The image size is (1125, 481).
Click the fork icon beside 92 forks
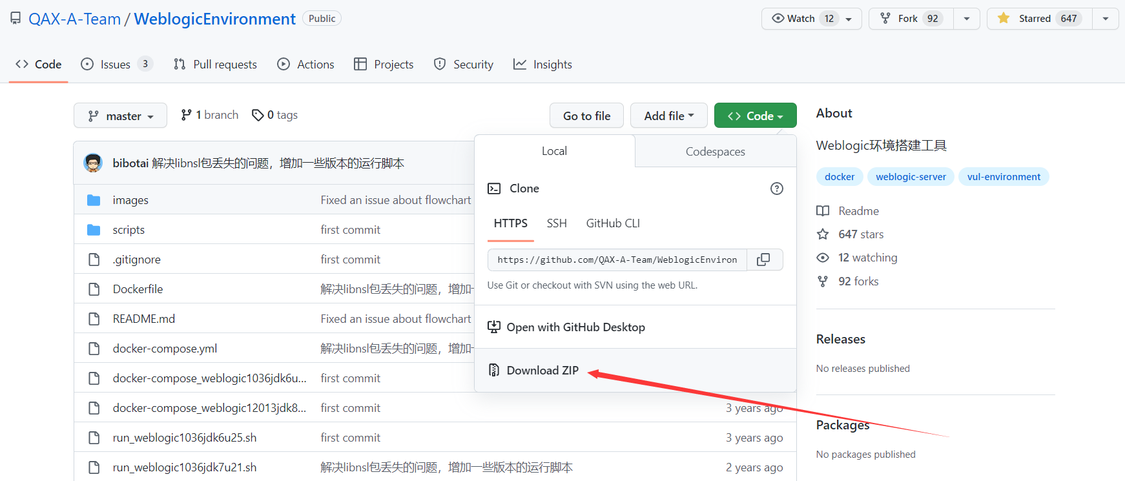pyautogui.click(x=823, y=281)
